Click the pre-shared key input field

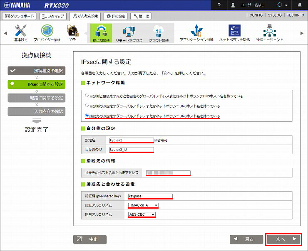(150, 196)
